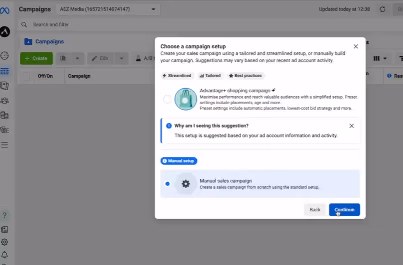Open the Billing coins stack icon in sidebar

(x=4, y=115)
